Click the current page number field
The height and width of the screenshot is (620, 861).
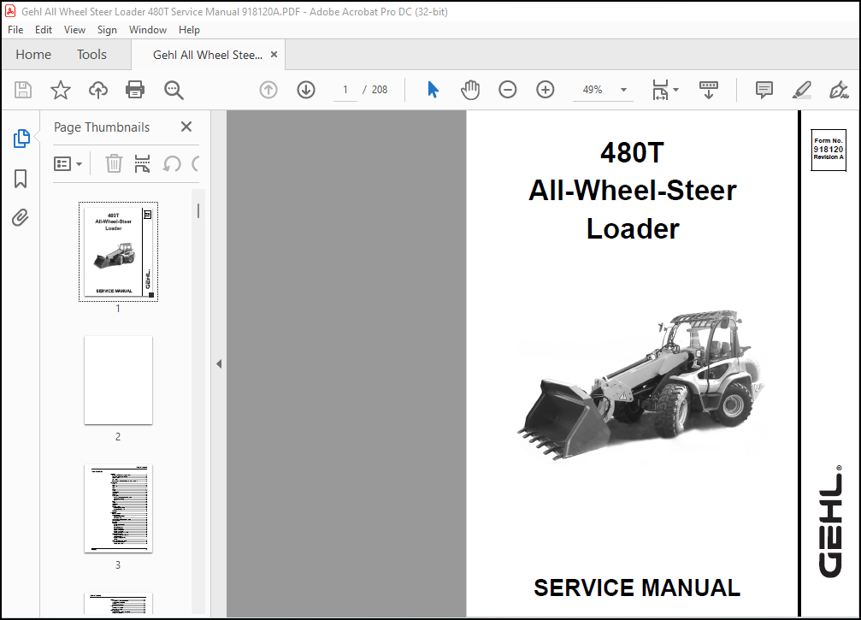345,90
